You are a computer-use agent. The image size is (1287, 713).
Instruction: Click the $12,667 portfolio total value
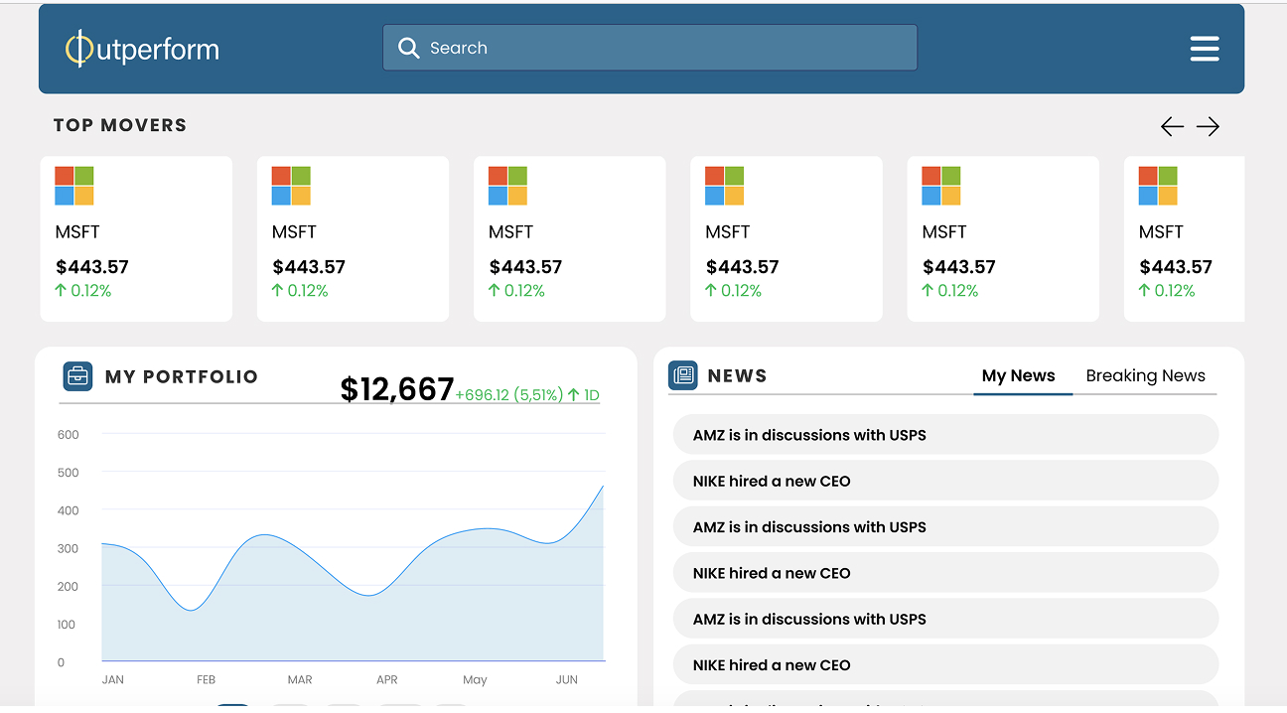click(x=396, y=389)
